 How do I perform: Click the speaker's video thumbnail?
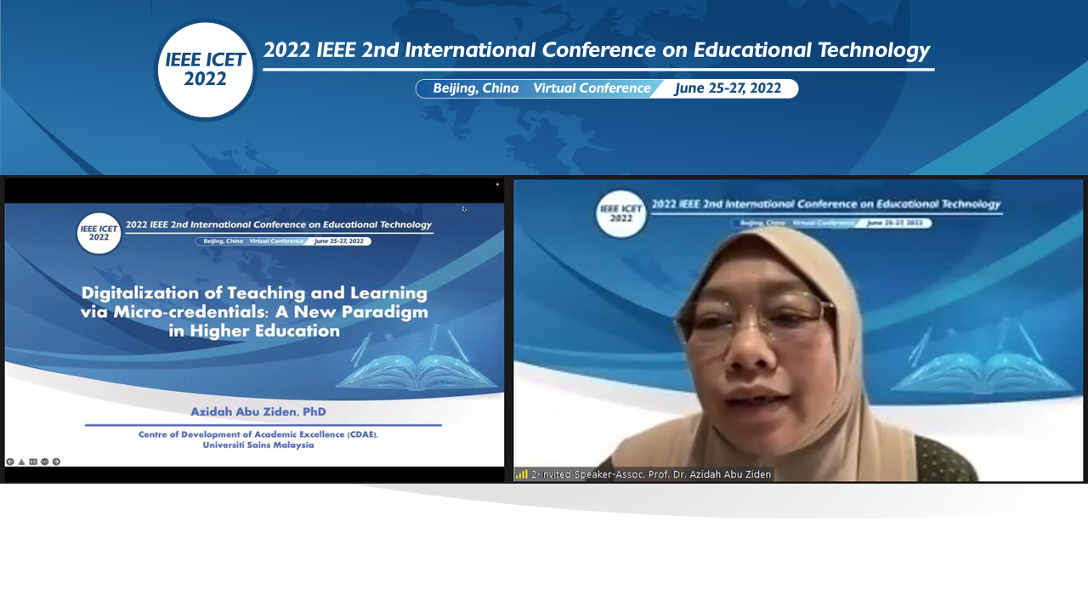pos(799,331)
